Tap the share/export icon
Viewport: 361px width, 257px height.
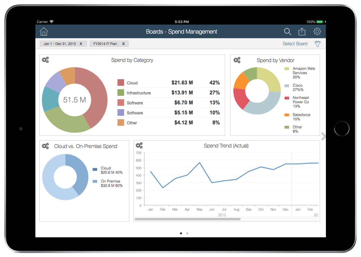click(302, 31)
